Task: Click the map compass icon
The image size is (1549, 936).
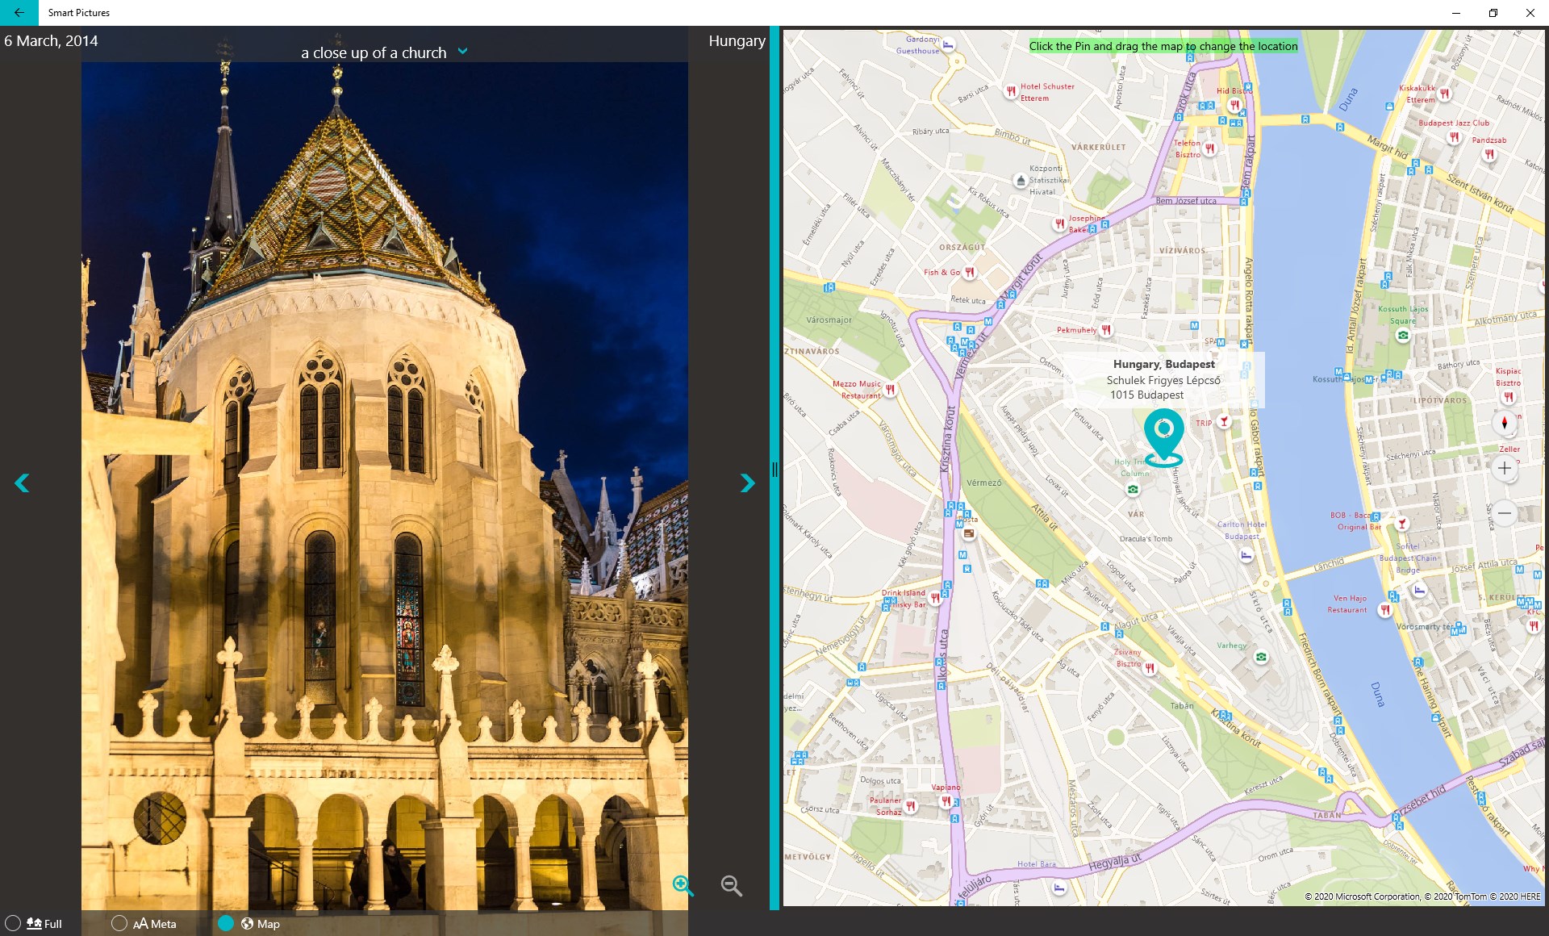Action: 1504,423
